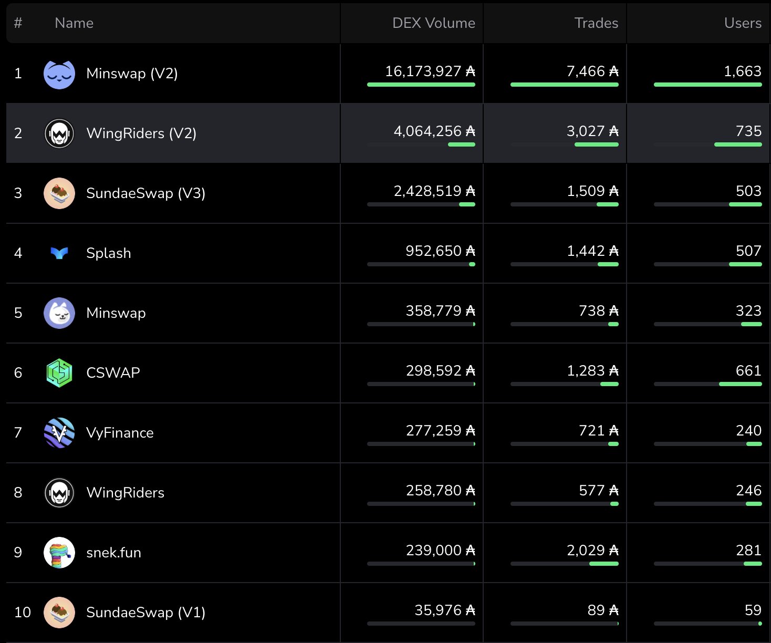This screenshot has height=643, width=771.
Task: Click the Name column header
Action: pos(74,23)
